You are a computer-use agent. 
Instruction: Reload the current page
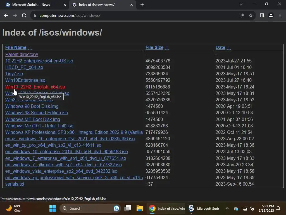(x=24, y=16)
